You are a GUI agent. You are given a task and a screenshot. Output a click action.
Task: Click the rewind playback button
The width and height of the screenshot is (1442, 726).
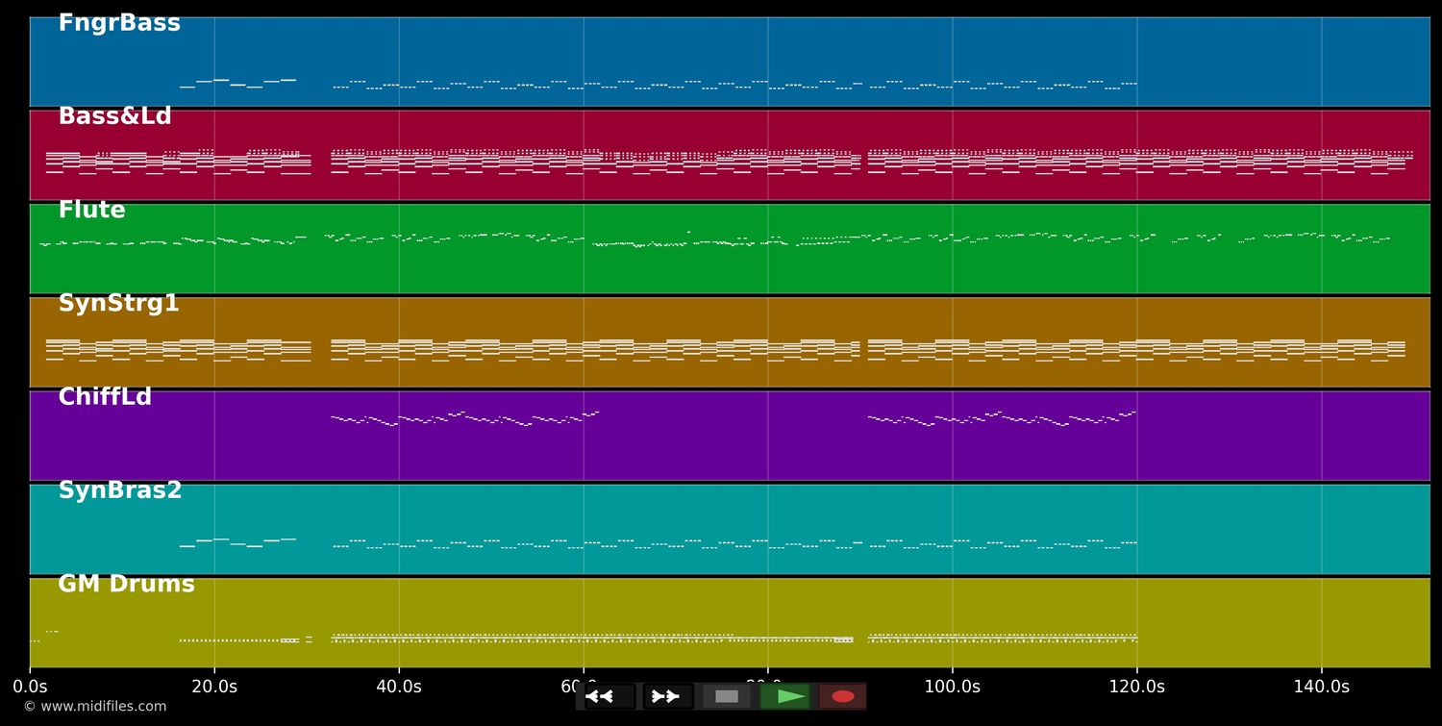coord(609,696)
